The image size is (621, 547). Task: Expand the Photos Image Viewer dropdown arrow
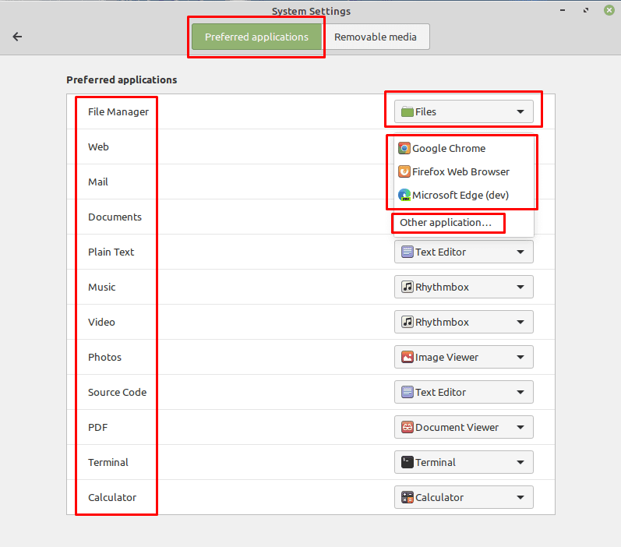point(520,357)
